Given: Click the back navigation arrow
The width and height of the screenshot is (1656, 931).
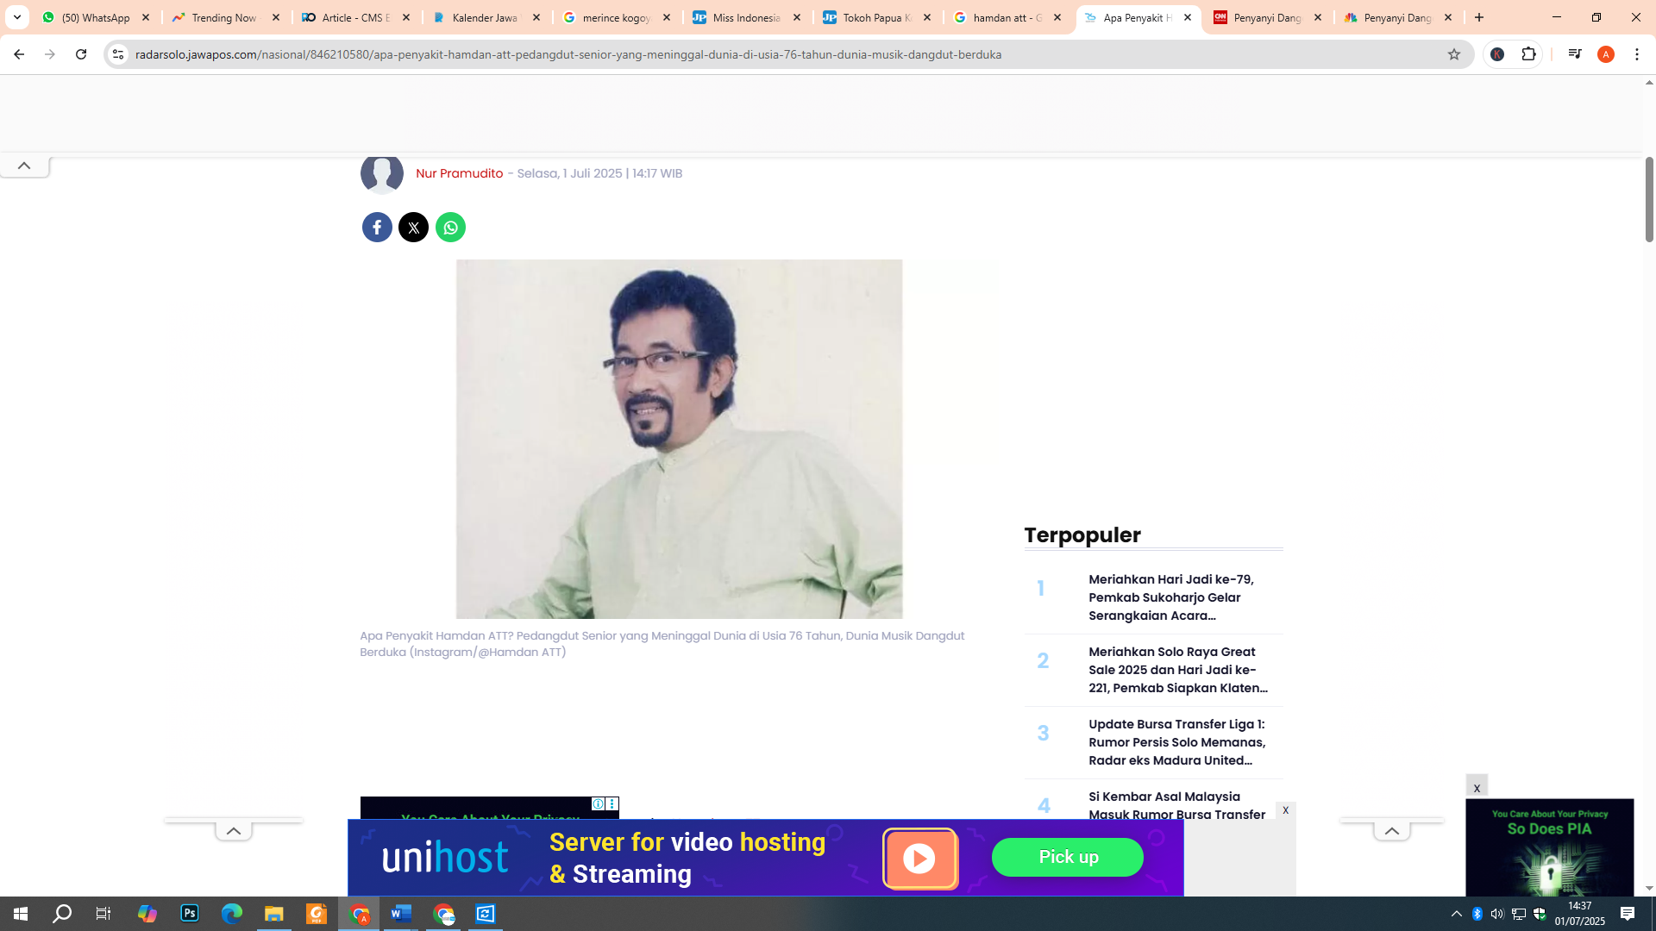Looking at the screenshot, I should (19, 53).
